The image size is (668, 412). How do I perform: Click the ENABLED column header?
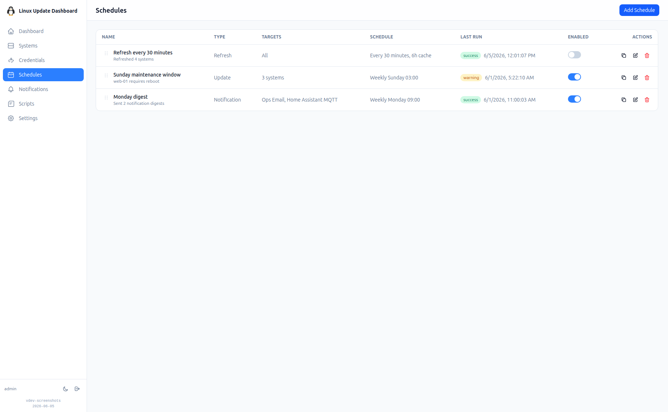[x=578, y=37]
